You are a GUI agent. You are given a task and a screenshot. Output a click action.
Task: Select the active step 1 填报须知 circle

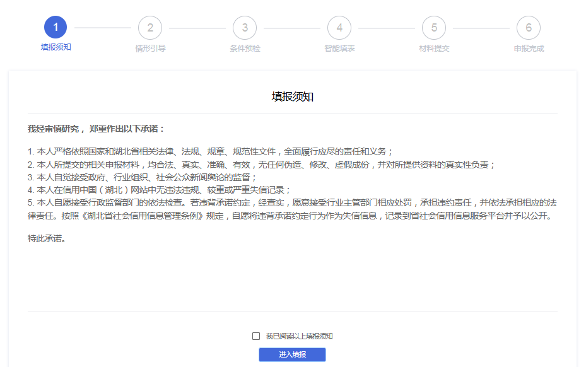tap(56, 27)
